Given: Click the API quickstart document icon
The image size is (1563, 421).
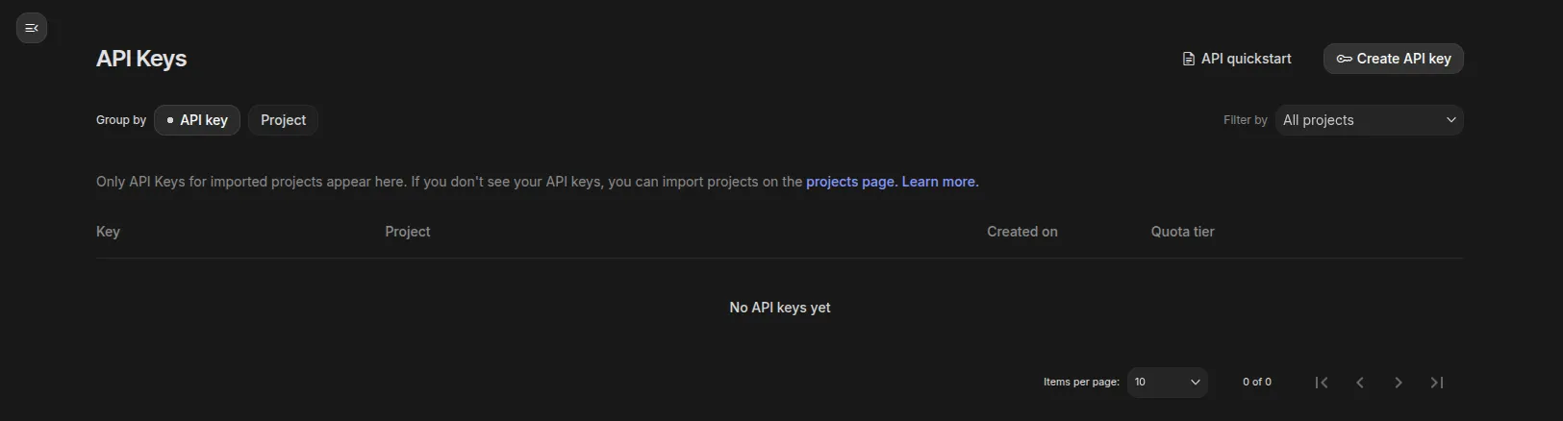Looking at the screenshot, I should 1189,59.
